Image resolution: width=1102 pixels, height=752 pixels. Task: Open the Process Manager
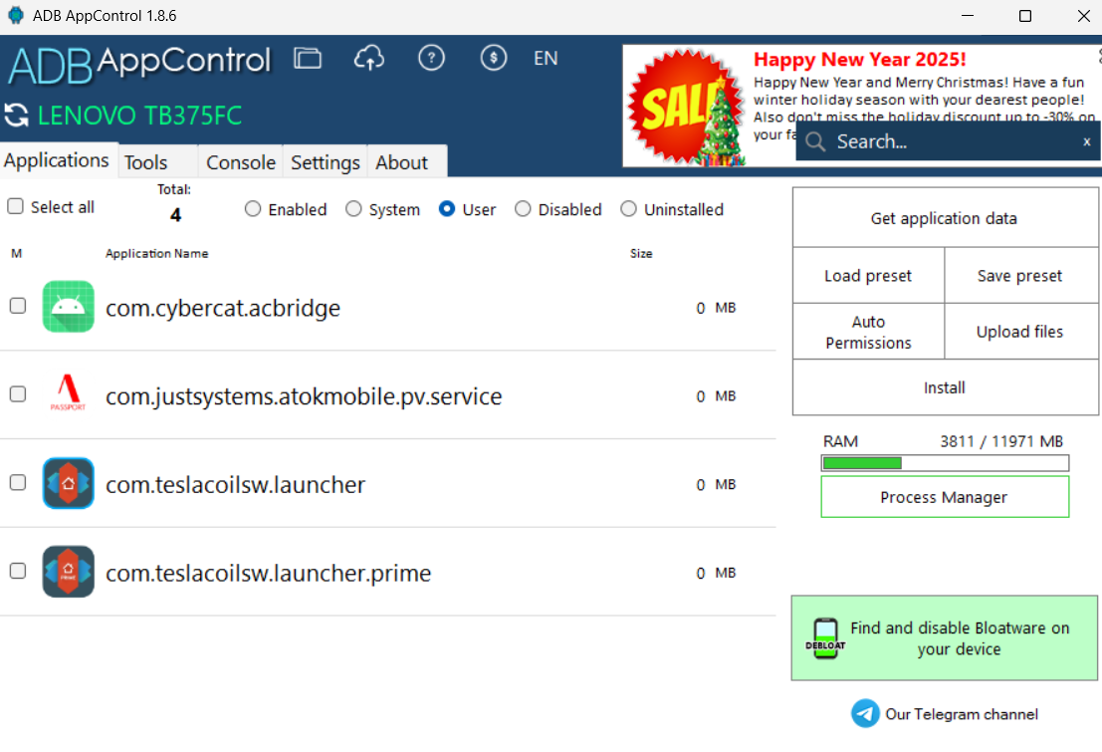tap(945, 497)
